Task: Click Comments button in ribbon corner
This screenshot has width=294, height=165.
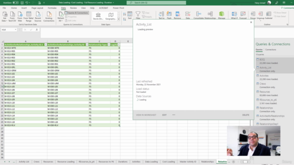Action: [x=287, y=8]
